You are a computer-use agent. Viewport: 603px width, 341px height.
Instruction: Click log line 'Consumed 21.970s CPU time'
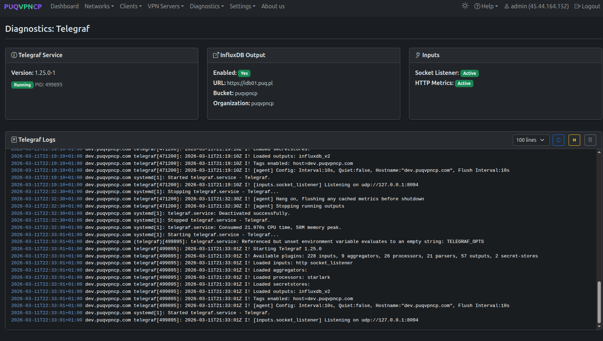pos(176,227)
